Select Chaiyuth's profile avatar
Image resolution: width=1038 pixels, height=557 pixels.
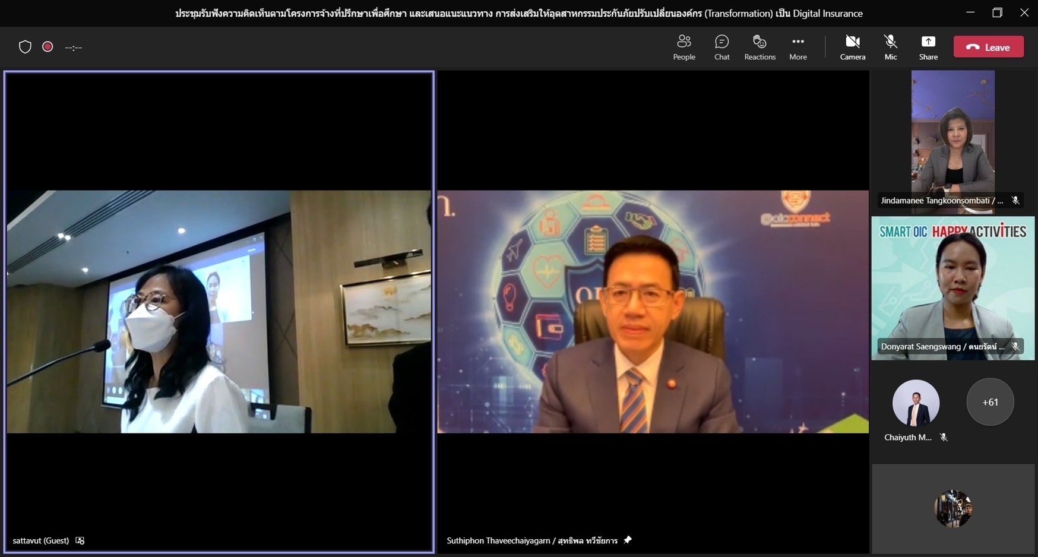pos(916,403)
